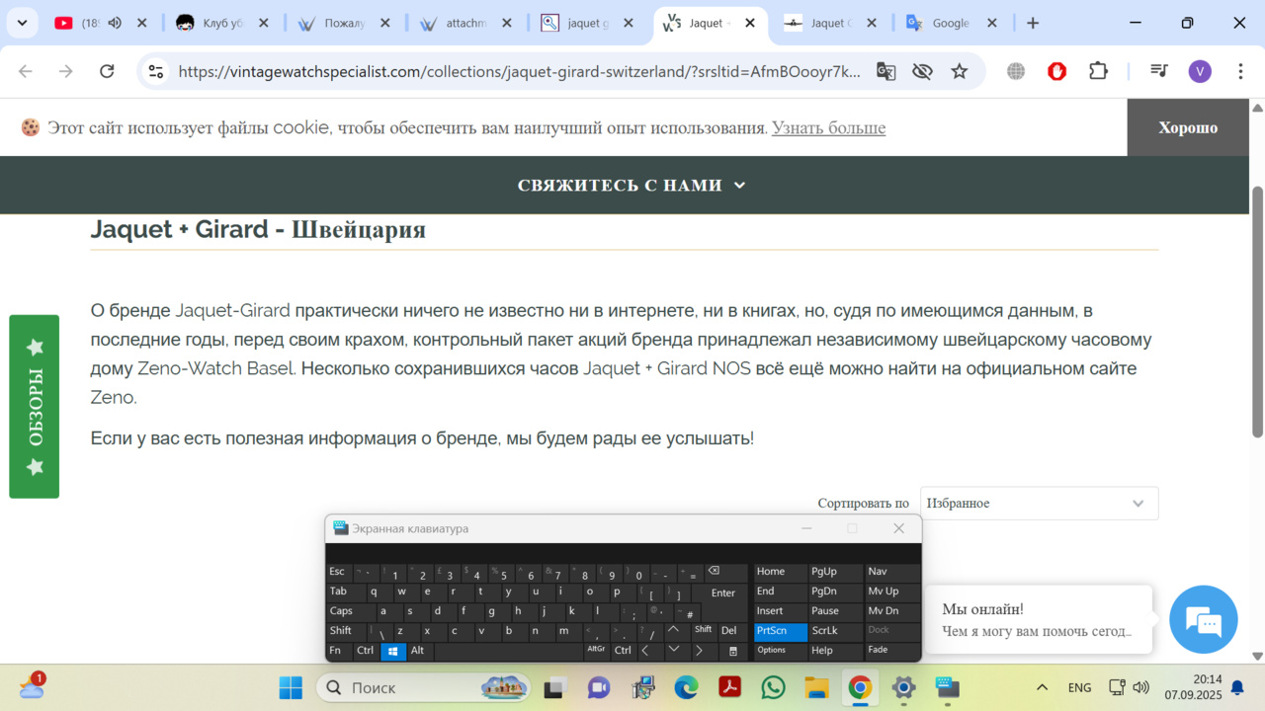Follow the Узнать больше cookie link
Screen dimensions: 1265x711
point(828,128)
